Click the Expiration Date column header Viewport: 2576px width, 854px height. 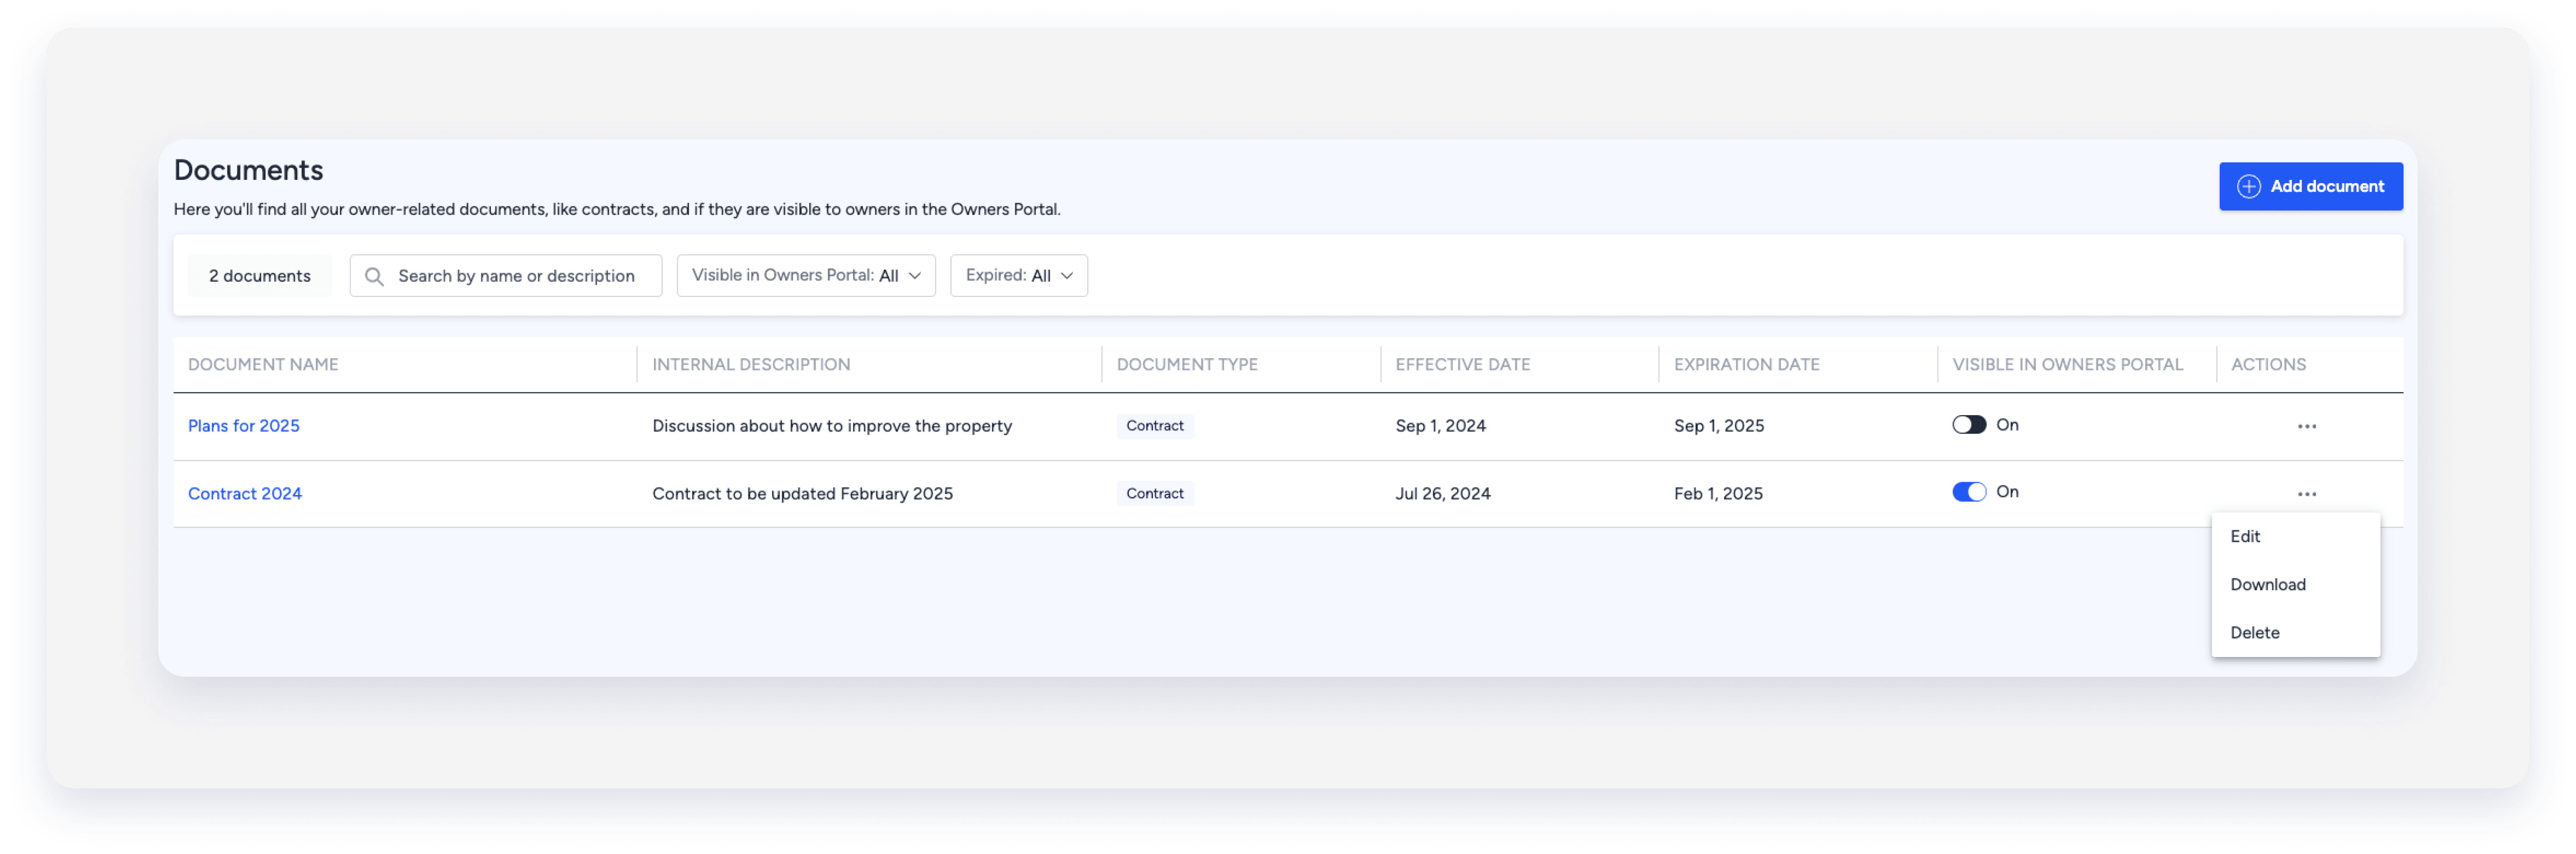coord(1746,365)
